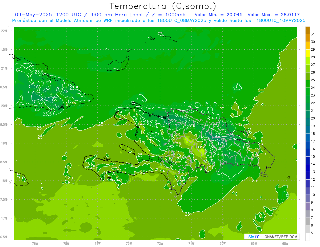Click the '17N' latitude axis label
The height and width of the screenshot is (247, 320).
click(4, 218)
